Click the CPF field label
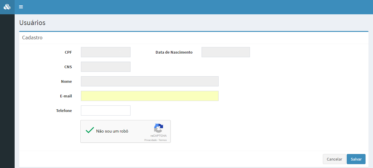373x168 pixels. (68, 52)
